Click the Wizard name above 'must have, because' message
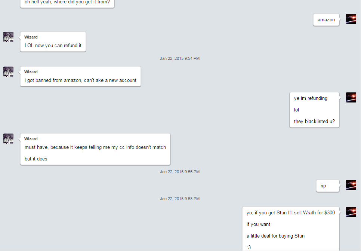Image resolution: width=361 pixels, height=251 pixels. [x=31, y=139]
